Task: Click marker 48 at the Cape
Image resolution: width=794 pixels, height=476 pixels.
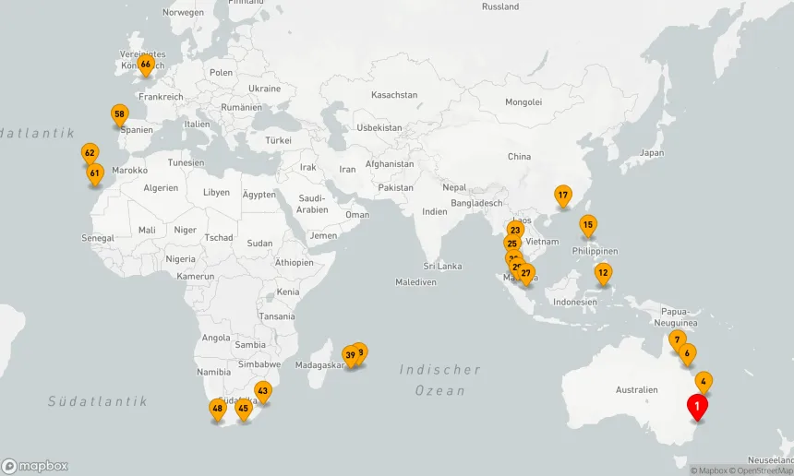Action: click(218, 410)
